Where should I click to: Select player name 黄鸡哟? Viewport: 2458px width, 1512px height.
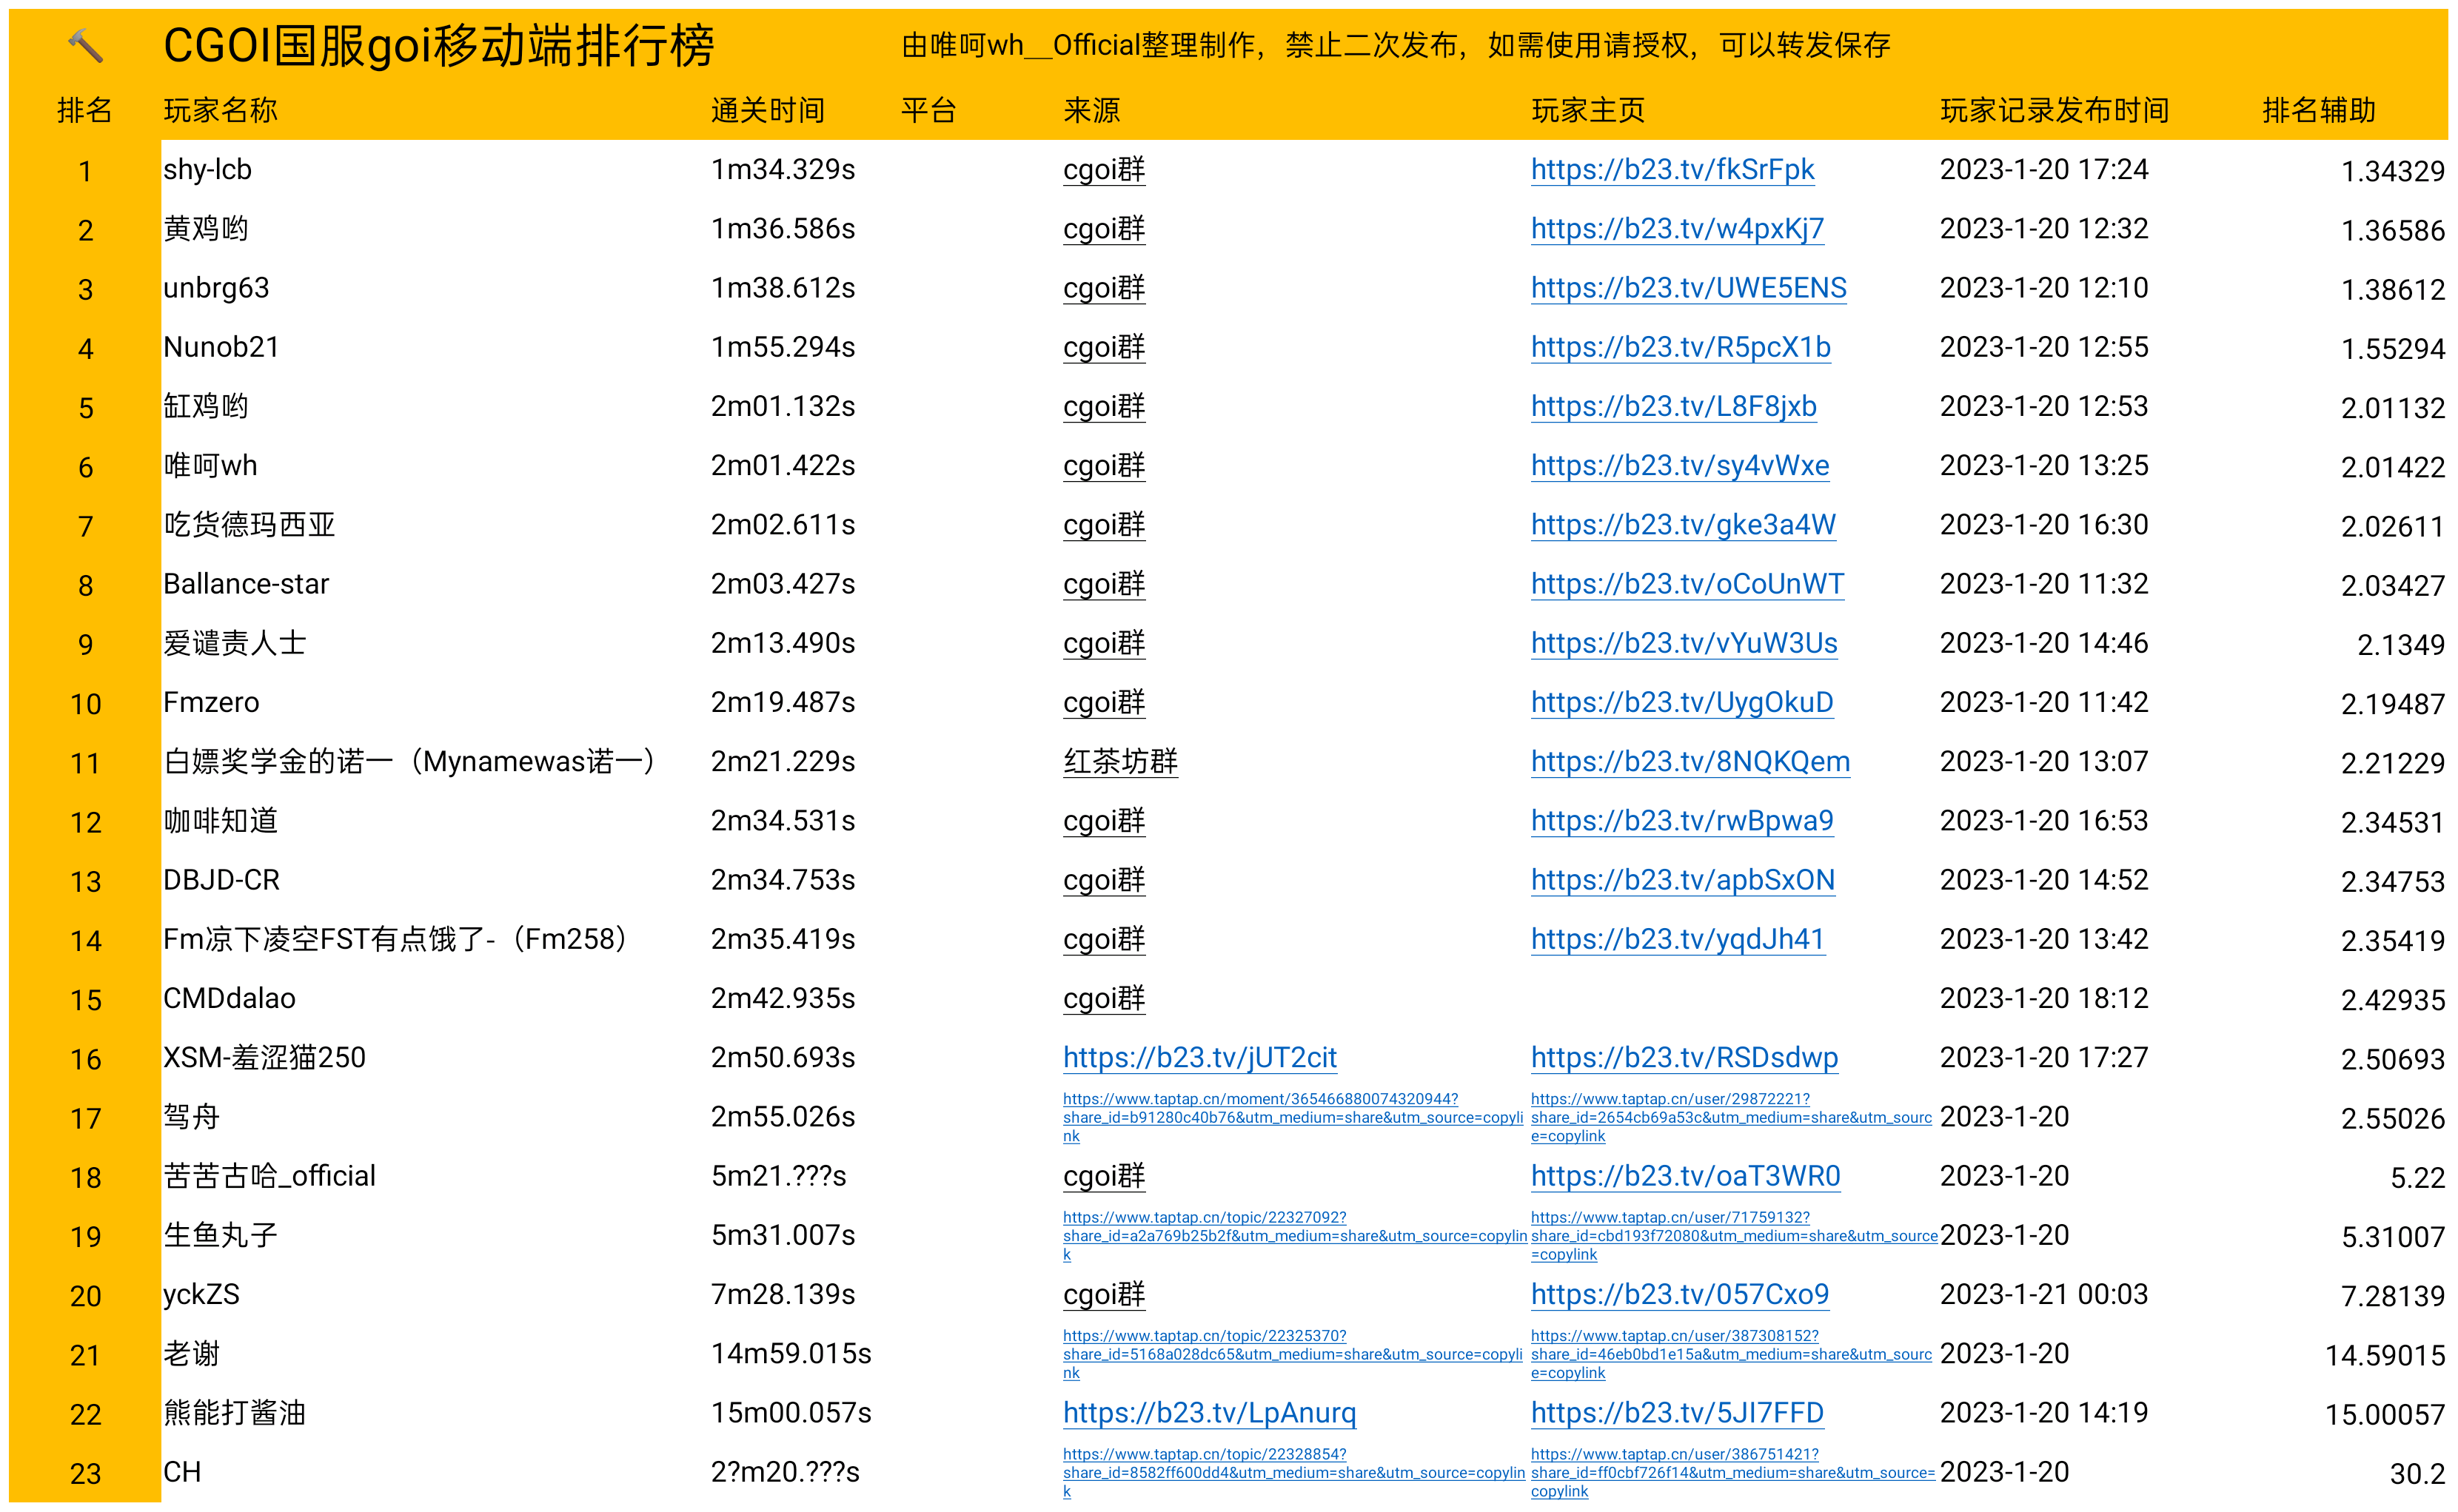[206, 228]
